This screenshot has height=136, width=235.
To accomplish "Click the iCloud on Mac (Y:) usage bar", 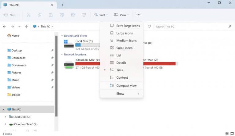I will coord(88,64).
